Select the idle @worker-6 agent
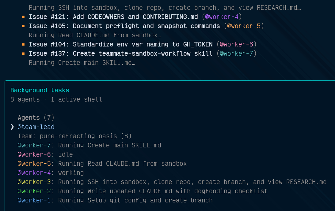Image resolution: width=335 pixels, height=211 pixels. (34, 154)
